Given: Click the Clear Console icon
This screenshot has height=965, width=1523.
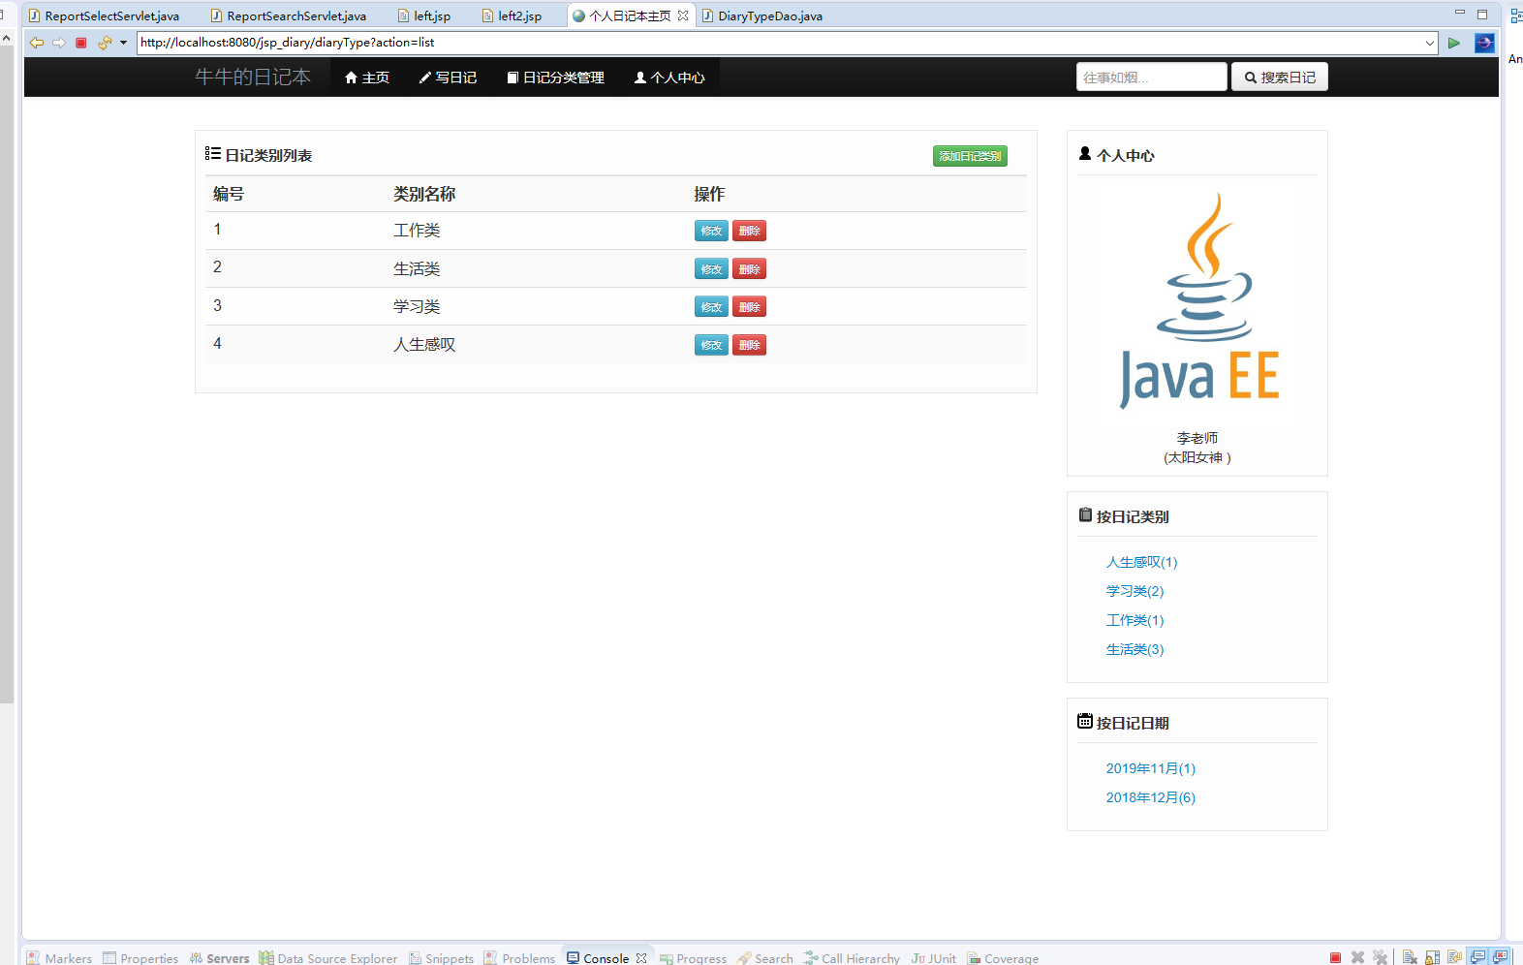Looking at the screenshot, I should click(1410, 957).
